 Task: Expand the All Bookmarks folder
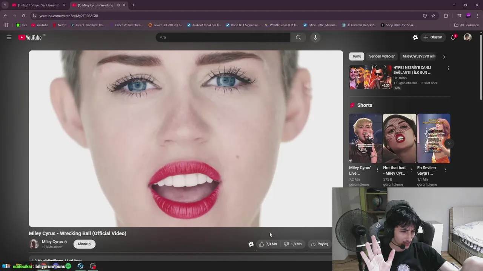coord(467,25)
